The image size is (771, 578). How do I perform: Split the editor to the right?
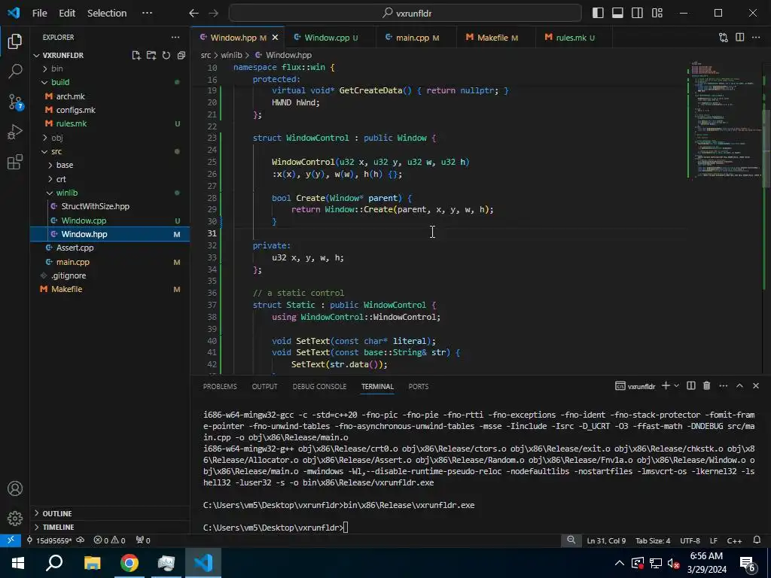pyautogui.click(x=739, y=38)
